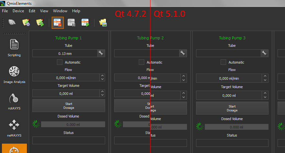Open the image folder toolbar icon

(103, 23)
